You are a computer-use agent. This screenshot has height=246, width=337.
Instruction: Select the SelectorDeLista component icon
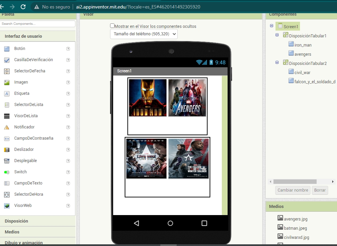tap(7, 105)
